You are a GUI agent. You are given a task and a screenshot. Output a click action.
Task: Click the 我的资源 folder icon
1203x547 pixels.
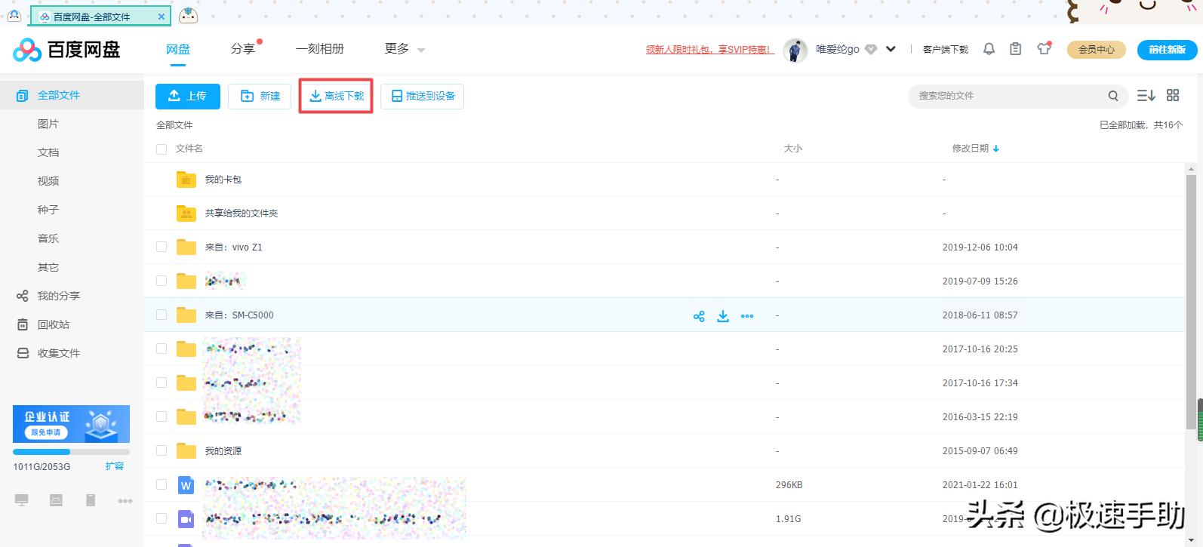point(186,451)
